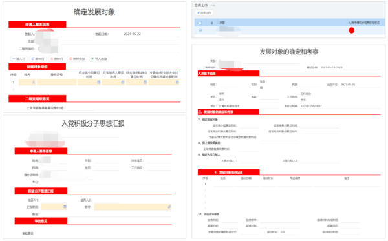
Task: Click the 出生年月 field in 思想汇报 form
Action: [158, 161]
